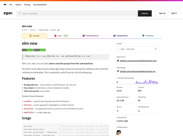Open the Issues count link
183x136 pixels.
(118, 111)
